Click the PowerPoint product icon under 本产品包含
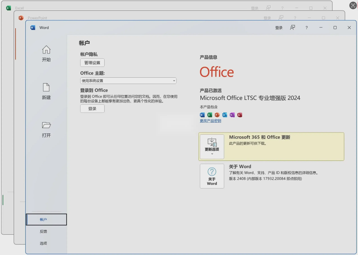 click(x=217, y=115)
